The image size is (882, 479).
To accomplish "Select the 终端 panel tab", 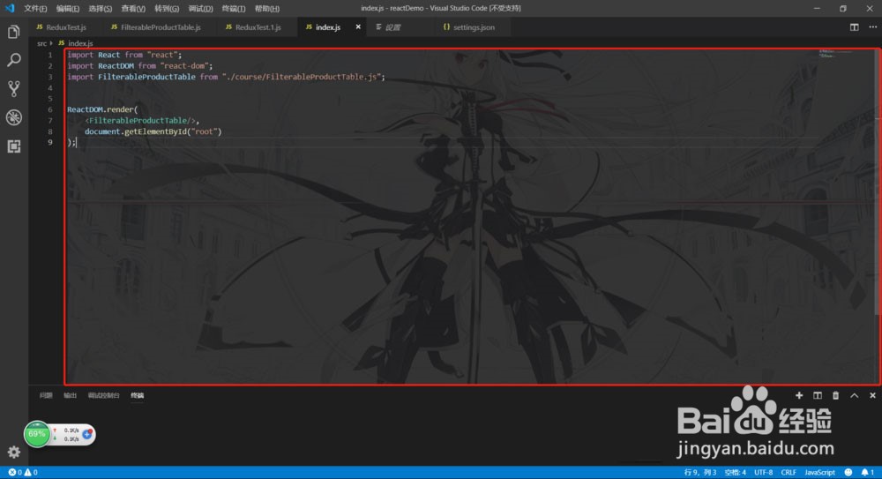I will click(x=138, y=396).
